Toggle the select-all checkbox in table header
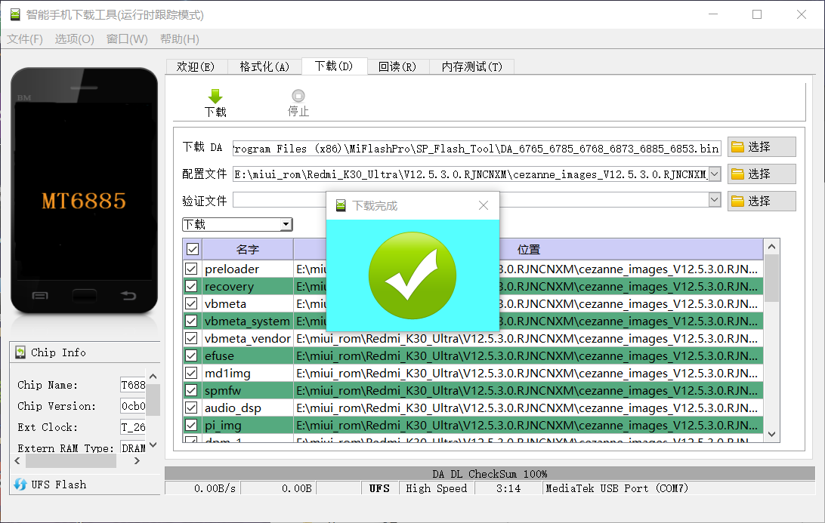 pos(193,249)
